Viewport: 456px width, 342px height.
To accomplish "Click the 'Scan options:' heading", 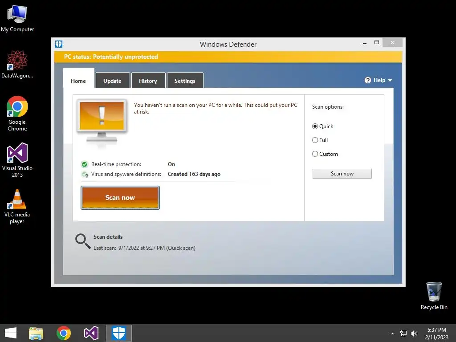I will (328, 107).
